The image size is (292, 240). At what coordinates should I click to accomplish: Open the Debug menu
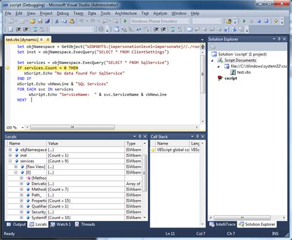coord(63,14)
